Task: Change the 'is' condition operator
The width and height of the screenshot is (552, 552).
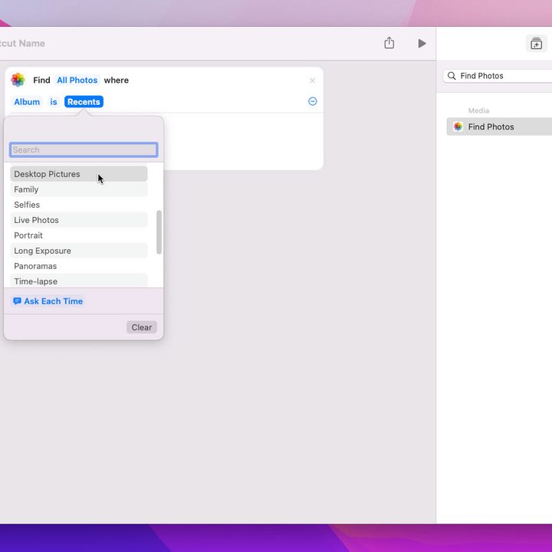Action: [54, 102]
